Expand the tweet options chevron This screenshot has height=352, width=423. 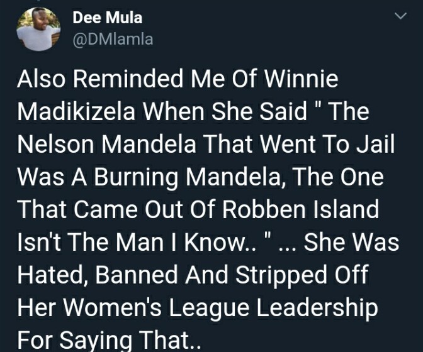pyautogui.click(x=400, y=16)
